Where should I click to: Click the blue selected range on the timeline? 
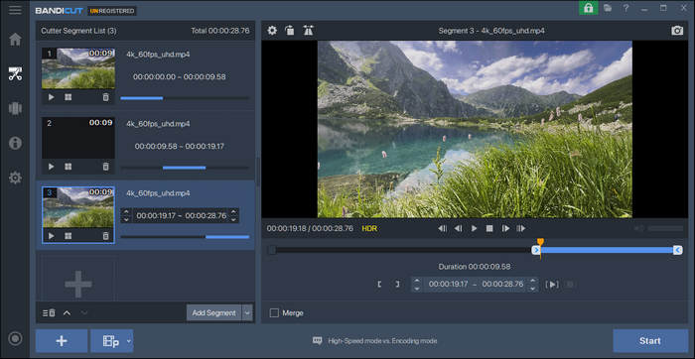tap(607, 250)
